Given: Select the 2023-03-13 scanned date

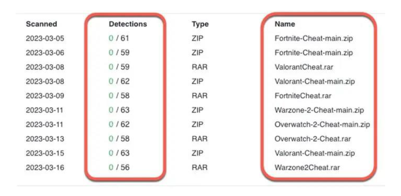Looking at the screenshot, I should [45, 139].
